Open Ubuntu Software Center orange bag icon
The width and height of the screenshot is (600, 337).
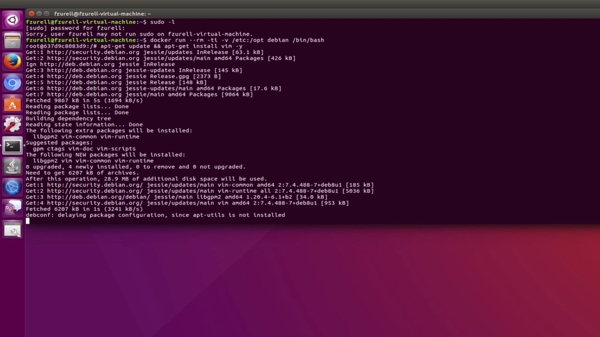click(x=12, y=104)
